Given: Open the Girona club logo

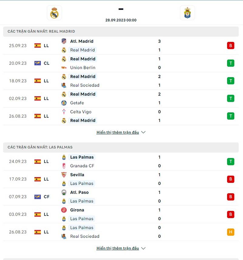Looking at the screenshot, I should [64, 210].
